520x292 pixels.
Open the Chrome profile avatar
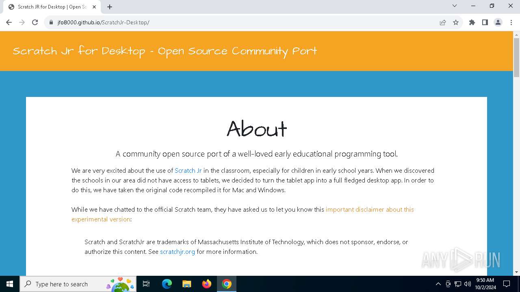[x=498, y=22]
